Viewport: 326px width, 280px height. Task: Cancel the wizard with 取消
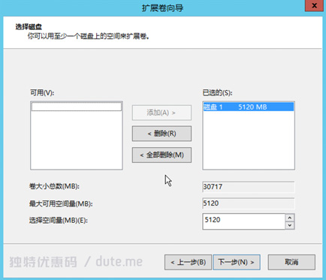click(x=291, y=262)
